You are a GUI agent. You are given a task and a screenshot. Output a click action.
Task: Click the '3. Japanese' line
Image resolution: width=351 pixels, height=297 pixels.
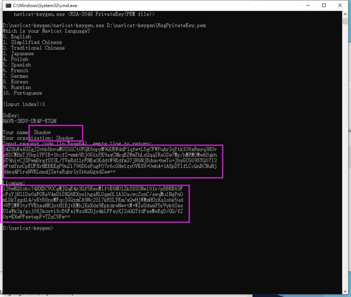(18, 53)
